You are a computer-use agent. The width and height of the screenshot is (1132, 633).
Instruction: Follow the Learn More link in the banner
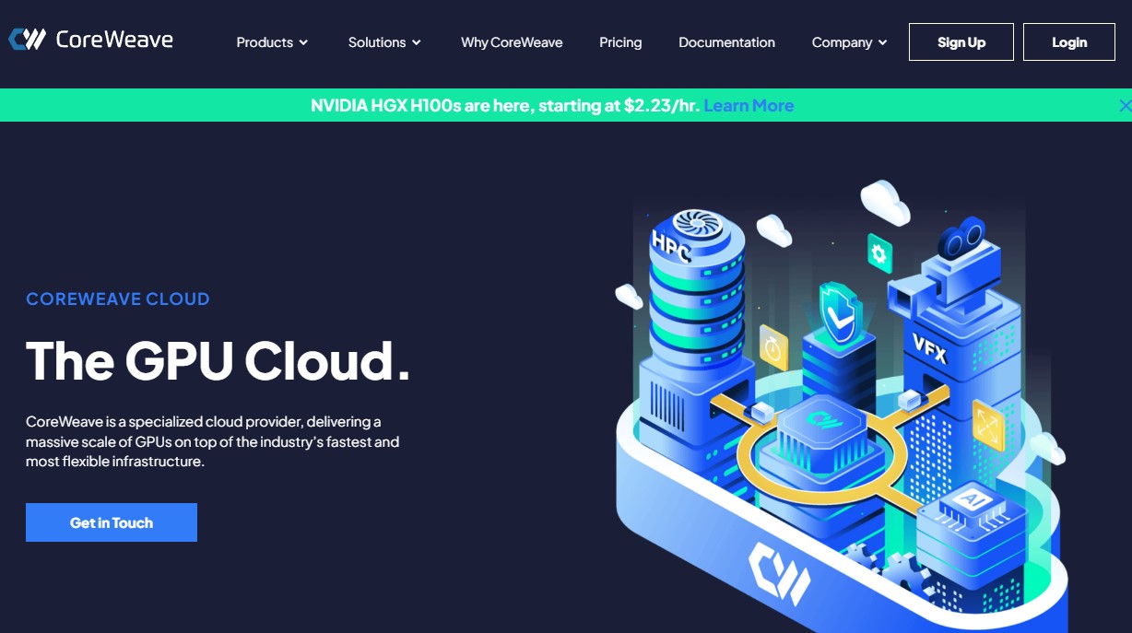[x=749, y=105]
